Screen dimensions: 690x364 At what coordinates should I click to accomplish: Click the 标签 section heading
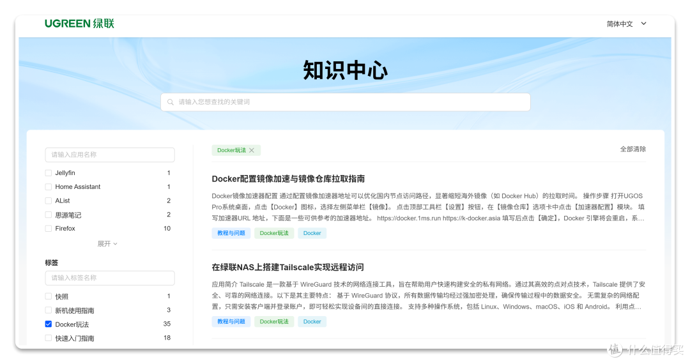(52, 262)
